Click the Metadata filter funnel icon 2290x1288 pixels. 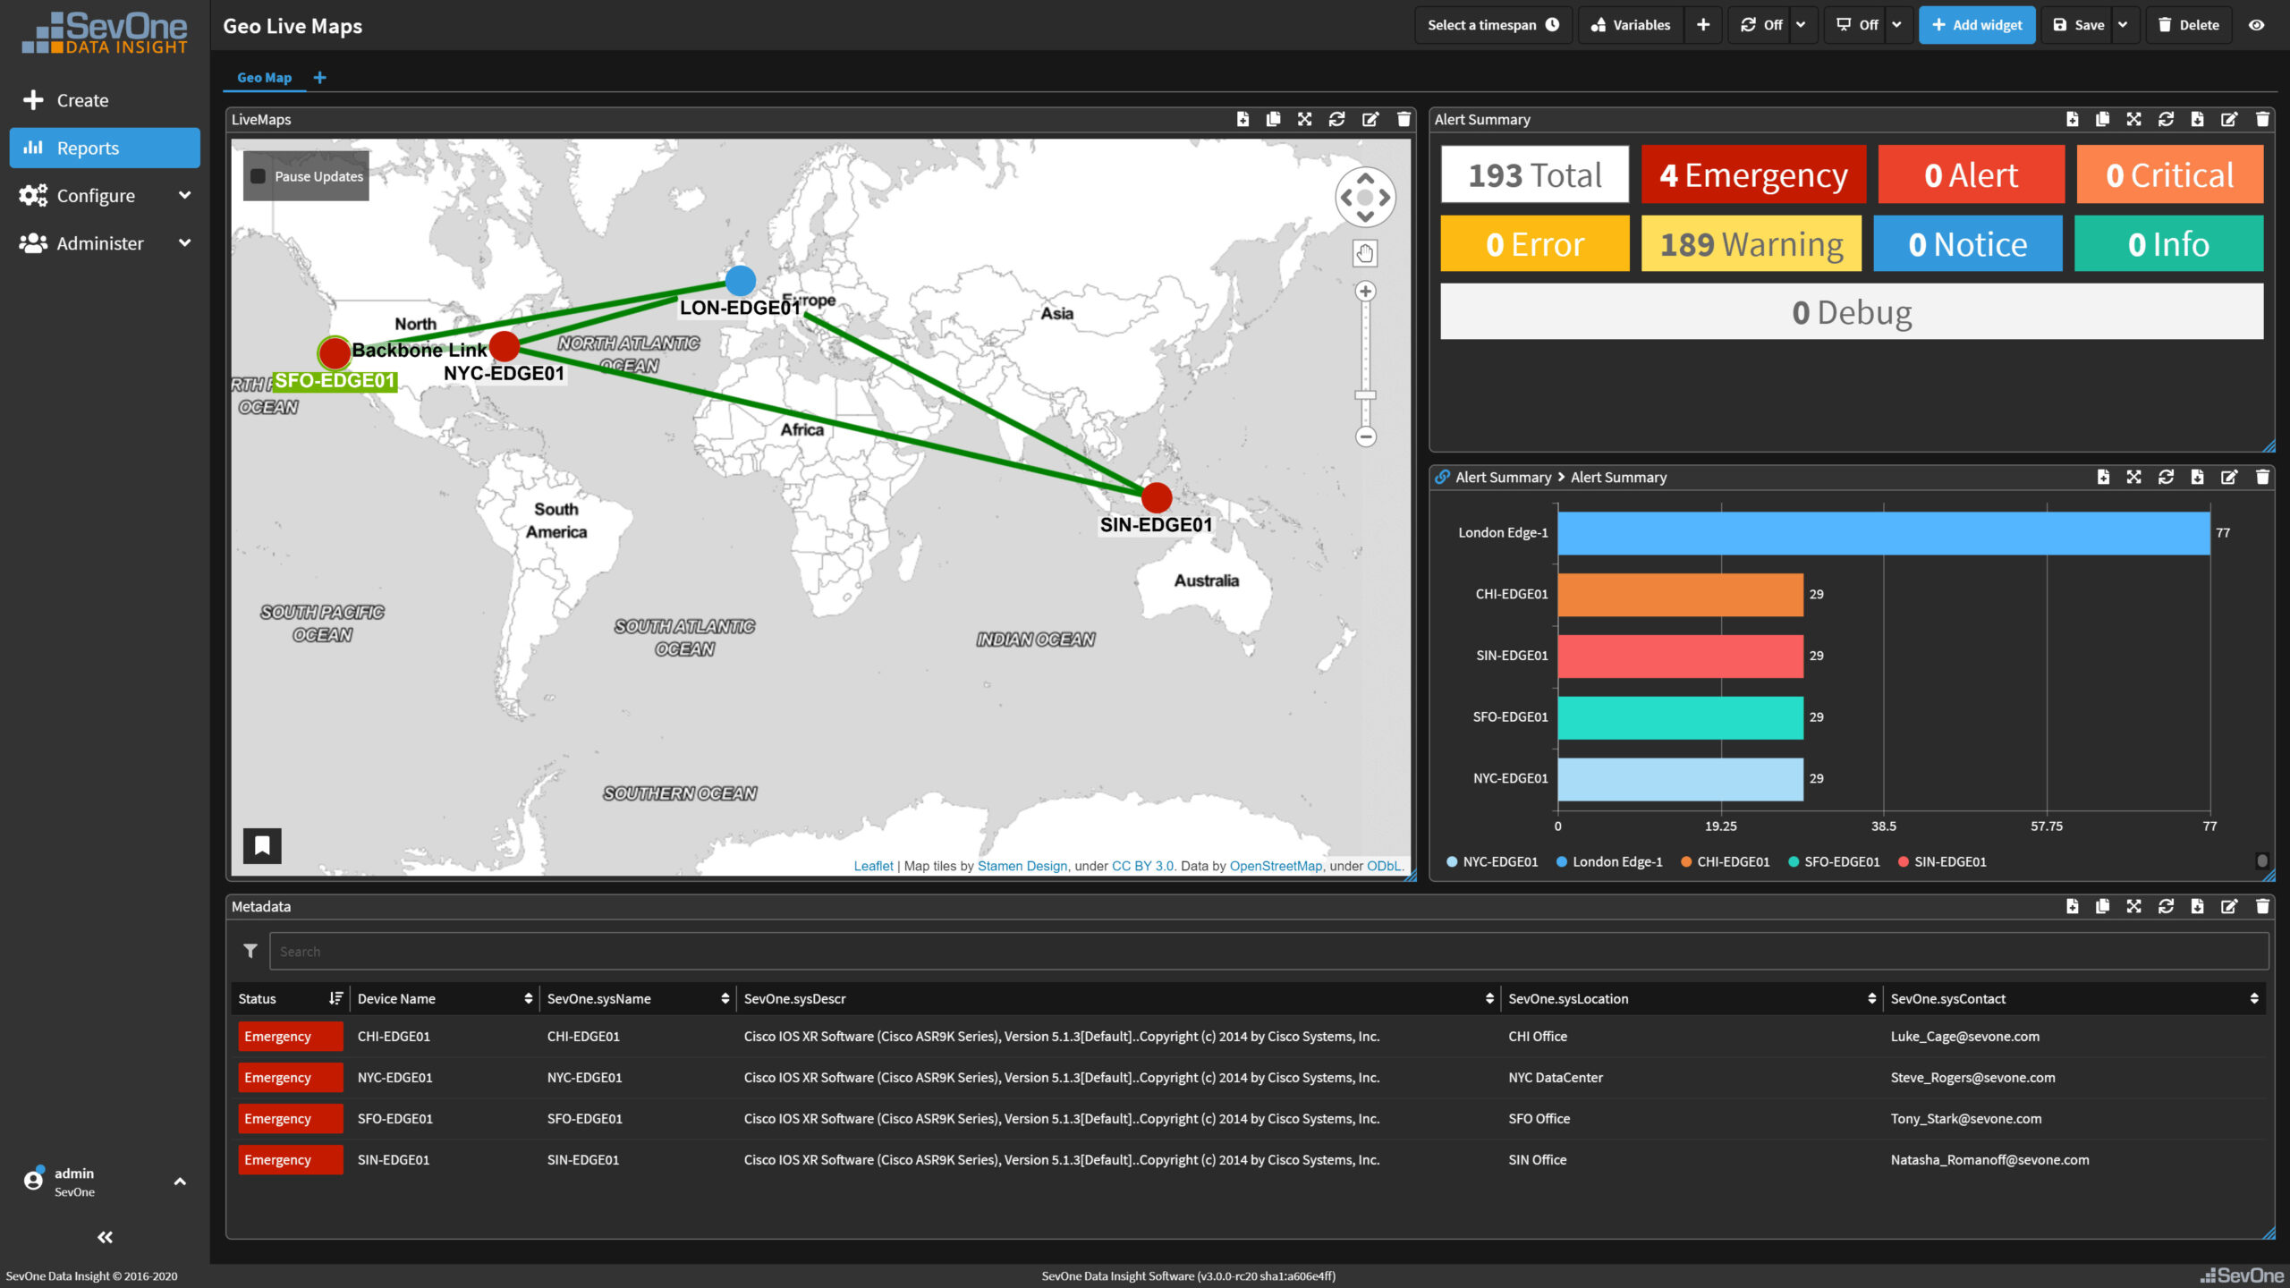pyautogui.click(x=250, y=951)
